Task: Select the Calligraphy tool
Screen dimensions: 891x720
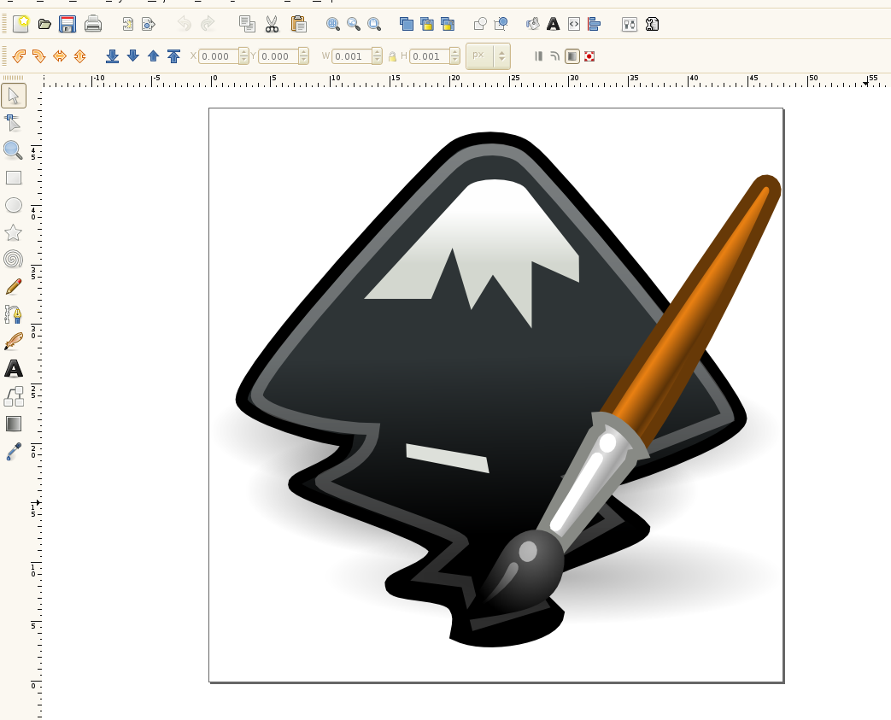Action: (x=14, y=341)
